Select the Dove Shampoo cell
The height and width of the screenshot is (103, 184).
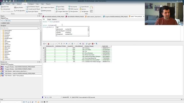pos(93,53)
